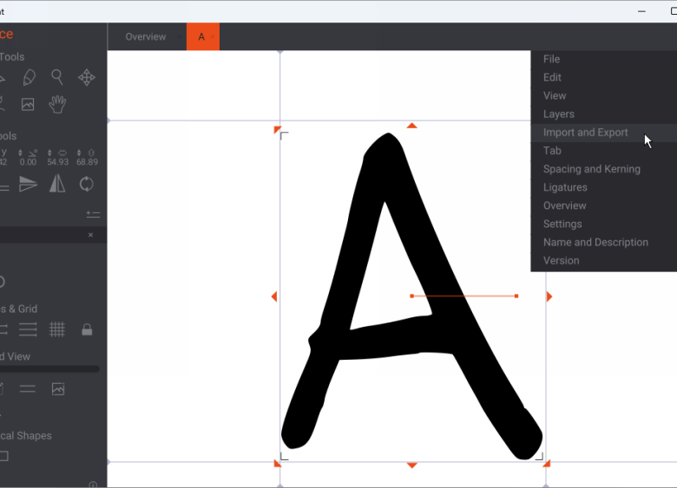Select the Pen drawing tool
Screen dimensions: 677x488
pyautogui.click(x=29, y=78)
